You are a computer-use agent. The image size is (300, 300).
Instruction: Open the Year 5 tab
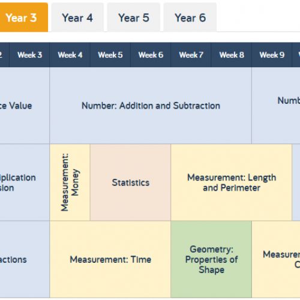134,17
